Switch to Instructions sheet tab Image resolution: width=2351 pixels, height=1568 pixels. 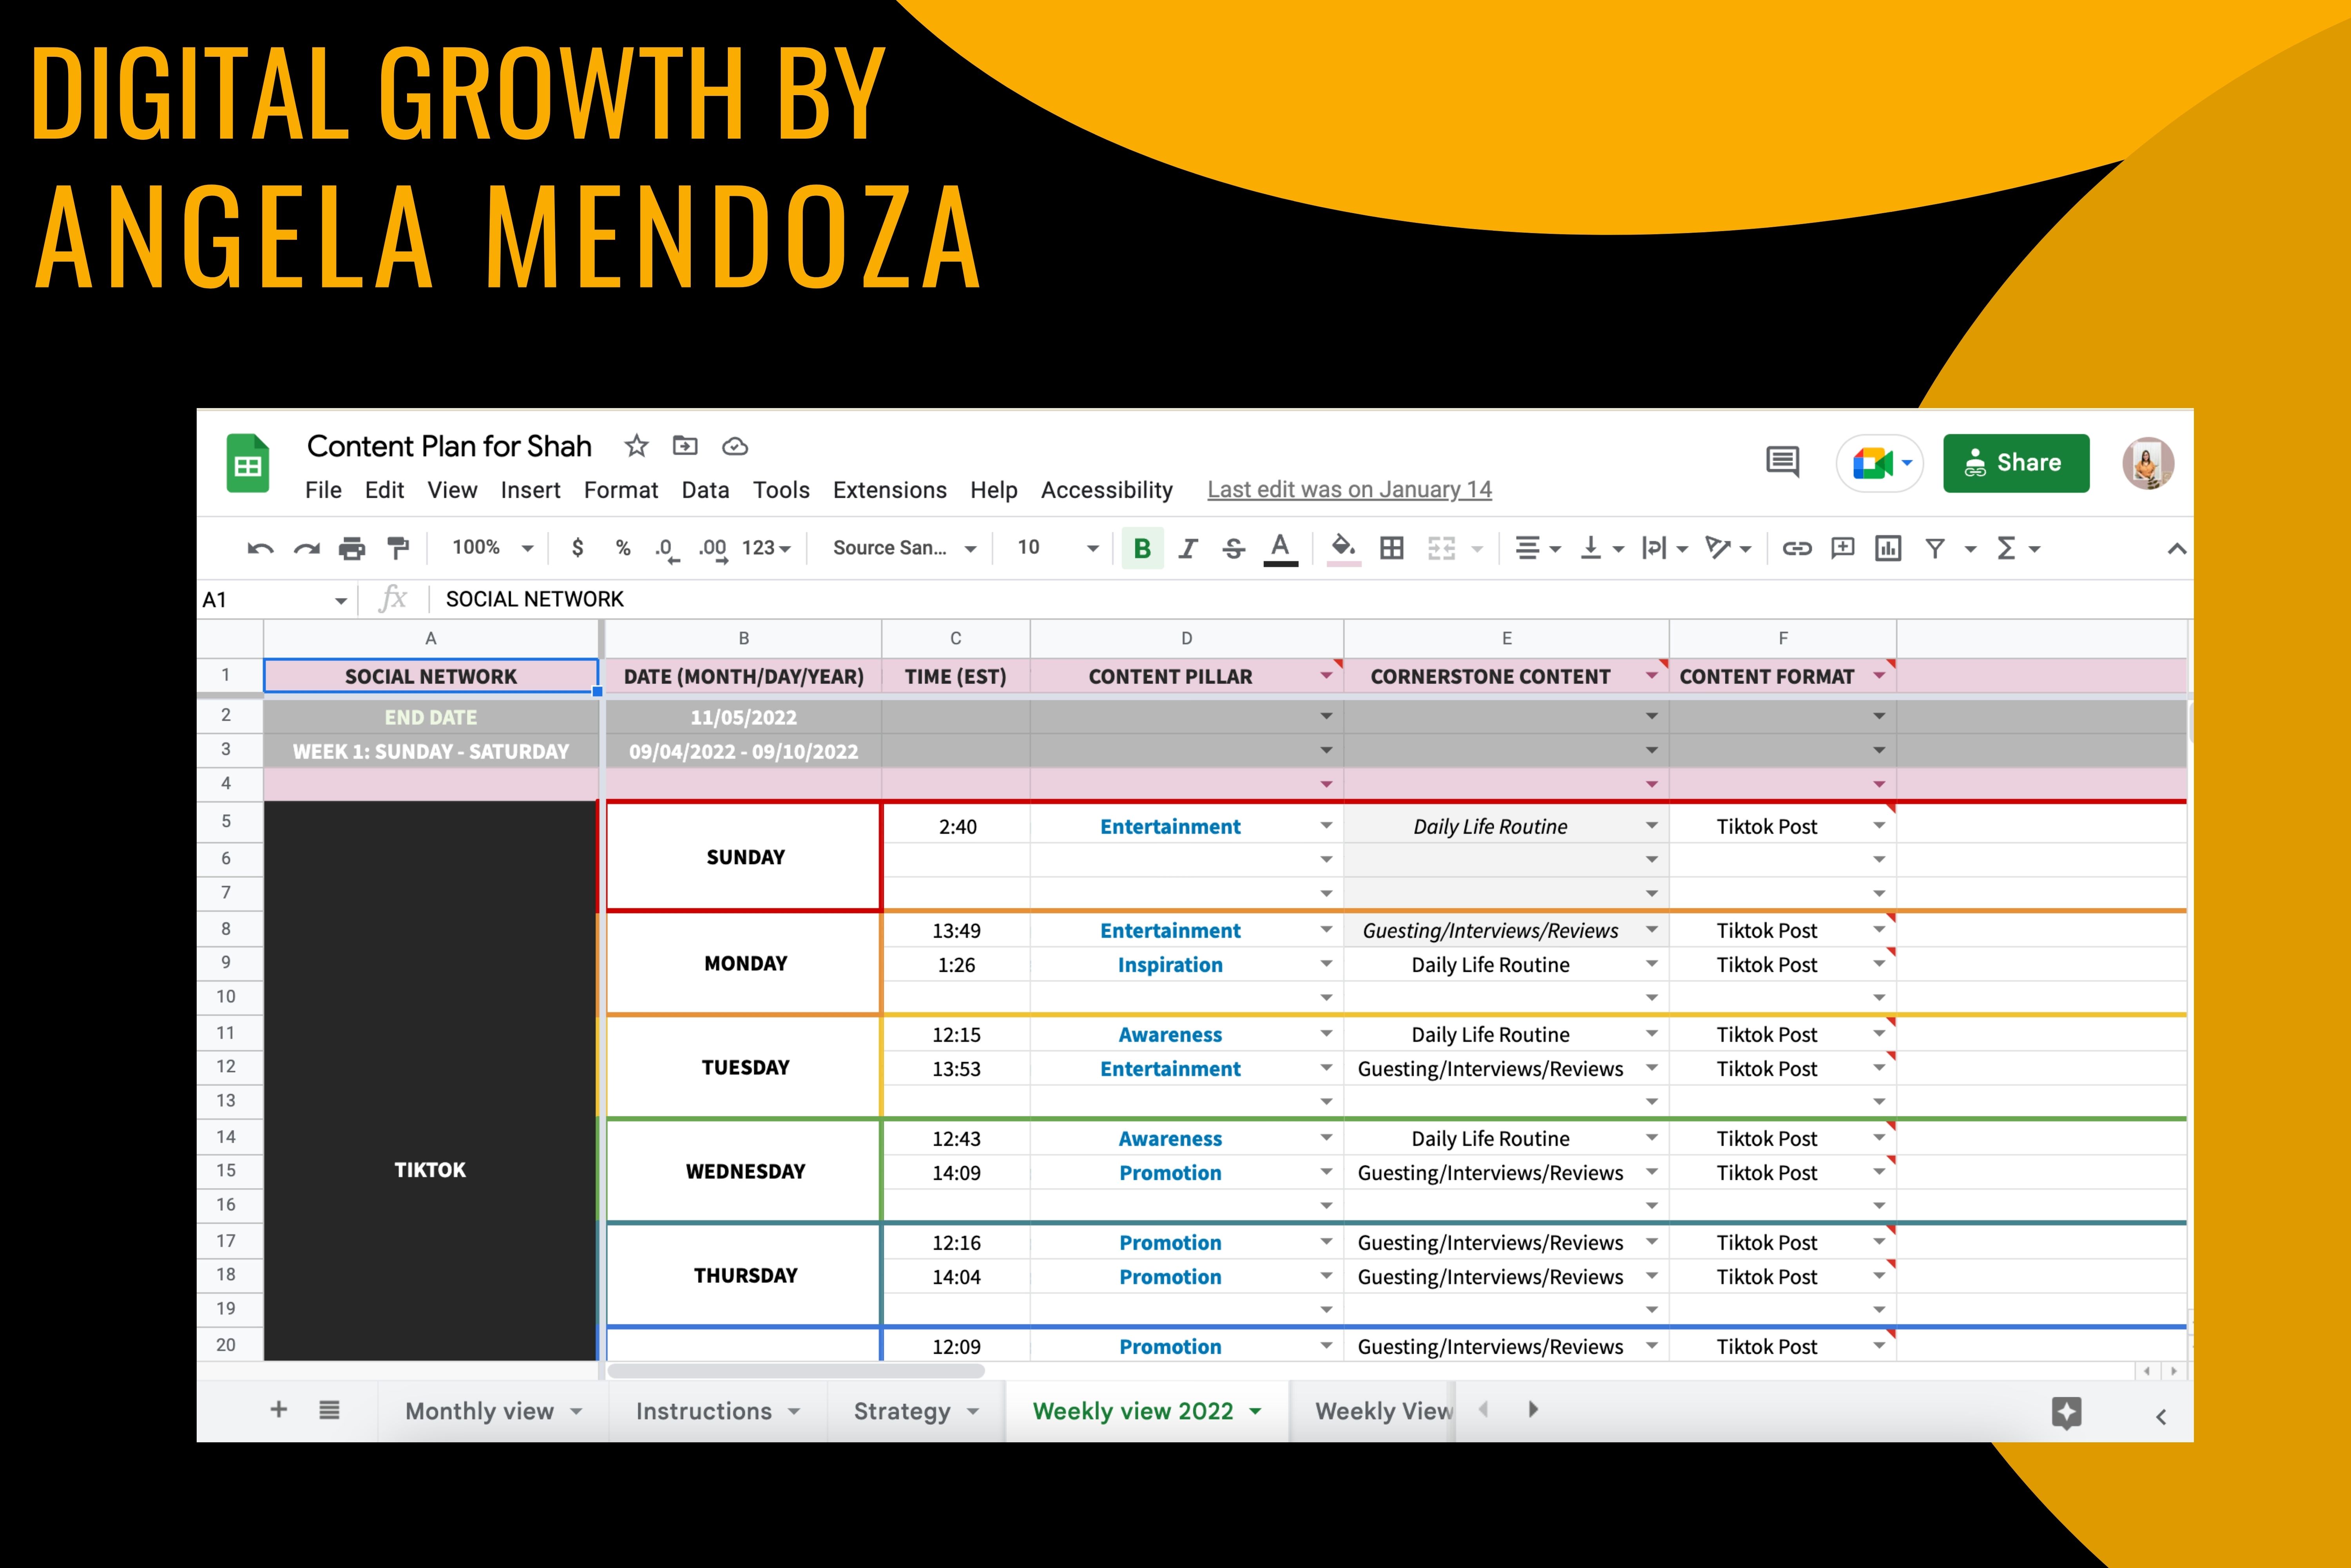(x=717, y=1411)
